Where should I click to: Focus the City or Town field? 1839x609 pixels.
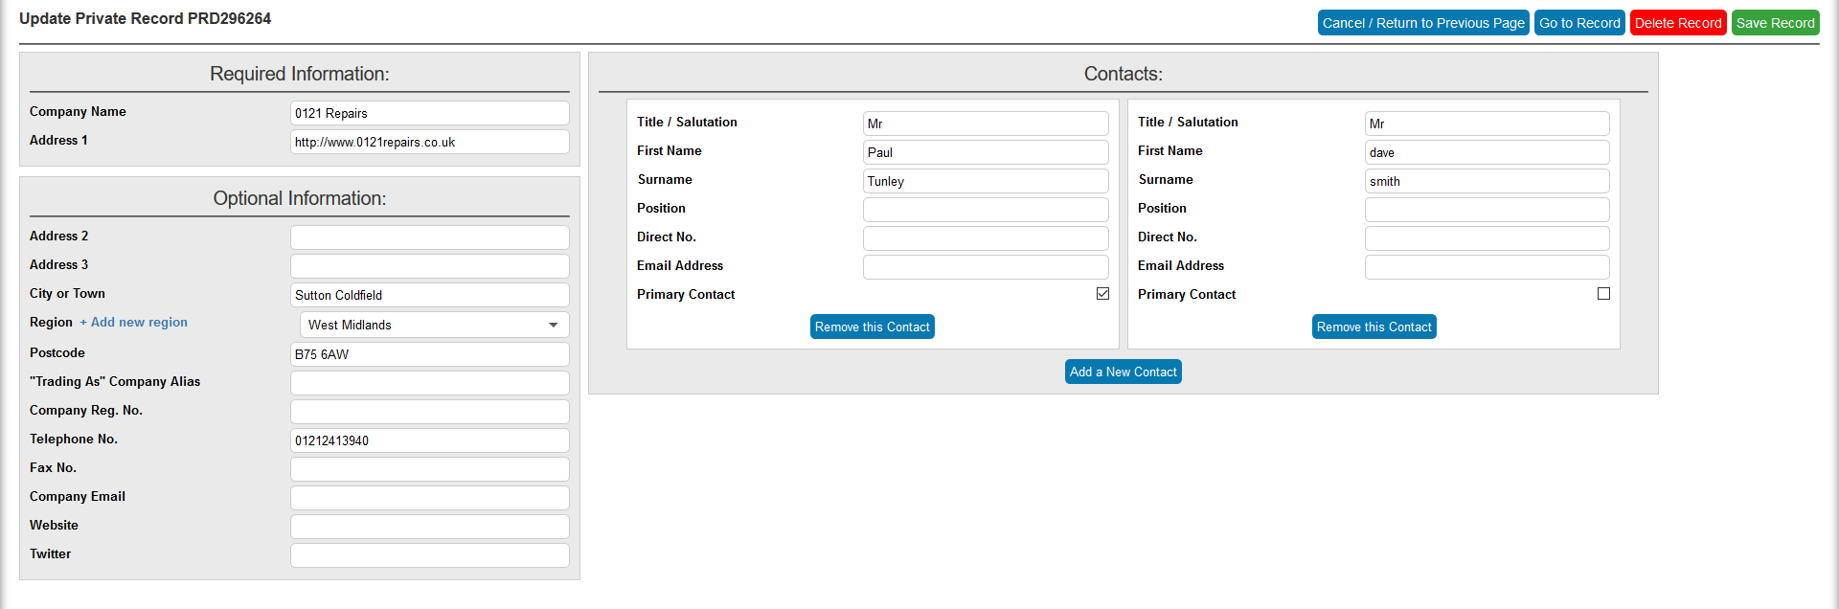[x=429, y=295]
